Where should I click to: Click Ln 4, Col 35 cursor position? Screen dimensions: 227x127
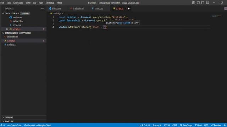(x=144, y=125)
